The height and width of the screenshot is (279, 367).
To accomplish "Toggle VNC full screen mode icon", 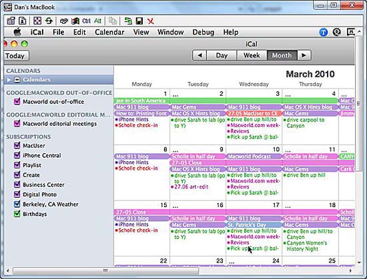I will pyautogui.click(x=37, y=21).
